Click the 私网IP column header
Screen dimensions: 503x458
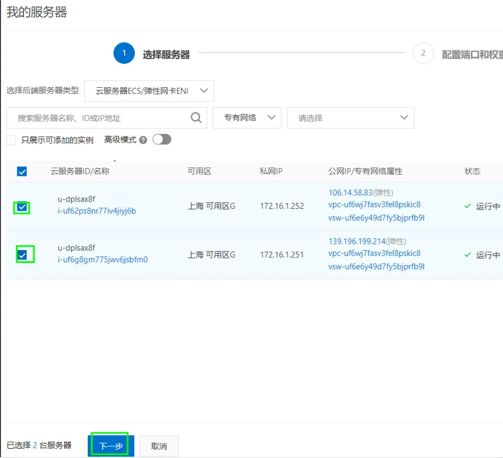(x=271, y=171)
